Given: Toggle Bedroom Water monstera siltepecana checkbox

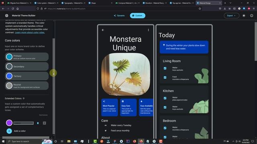Looking at the screenshot, I should click(x=165, y=128).
